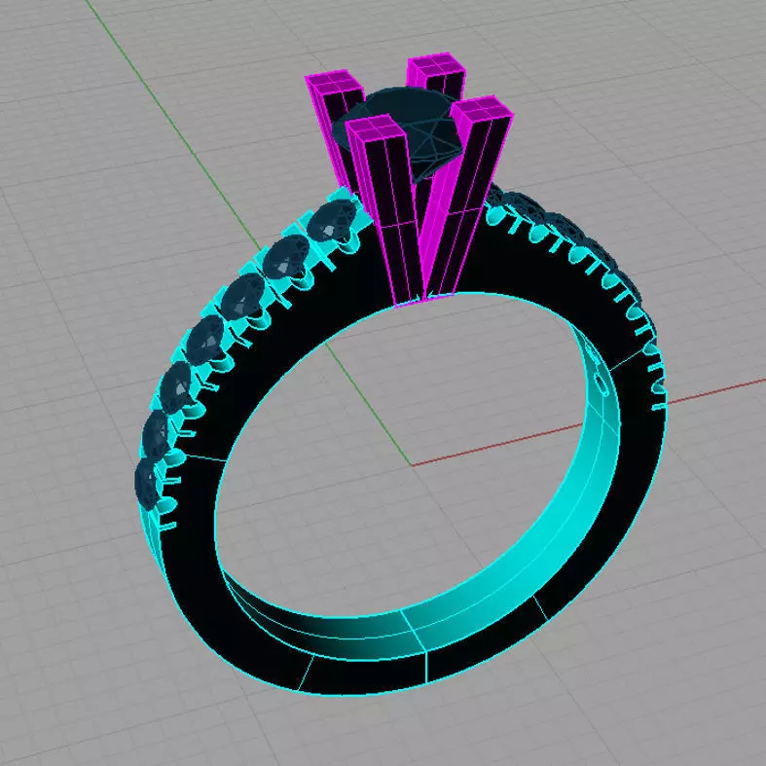The height and width of the screenshot is (766, 766).
Task: Select the lowest side gem on the left row
Action: [x=147, y=484]
